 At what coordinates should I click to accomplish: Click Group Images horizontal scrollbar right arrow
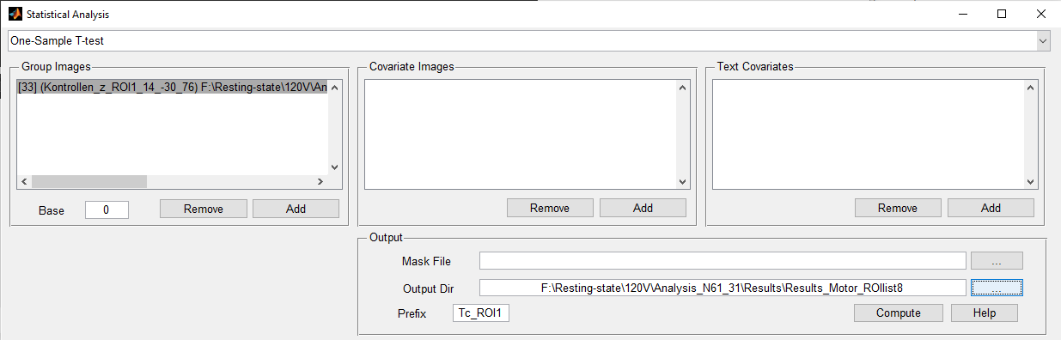(320, 181)
